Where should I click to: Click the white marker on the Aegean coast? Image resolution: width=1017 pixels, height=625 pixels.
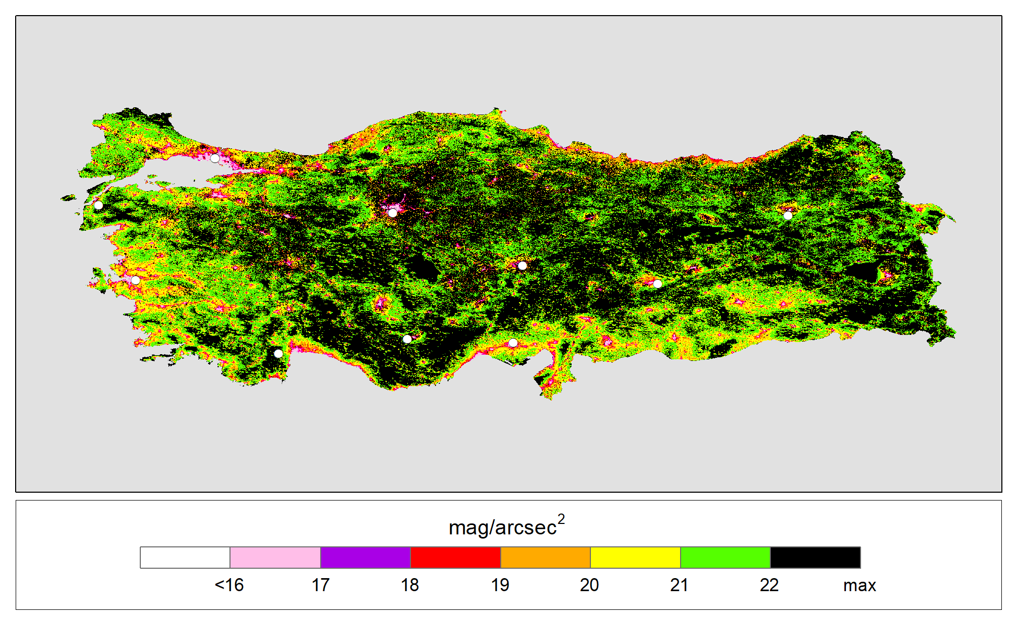(x=136, y=280)
